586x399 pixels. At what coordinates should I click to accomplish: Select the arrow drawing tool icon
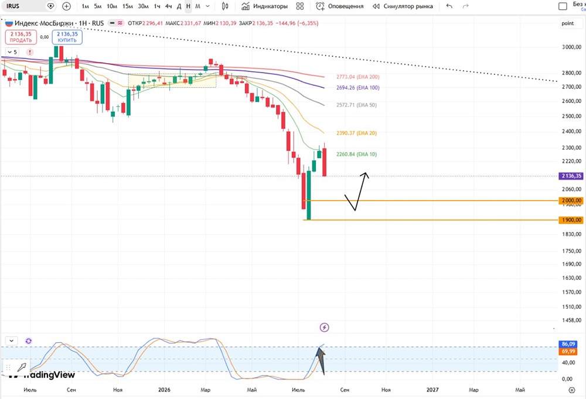click(22, 367)
